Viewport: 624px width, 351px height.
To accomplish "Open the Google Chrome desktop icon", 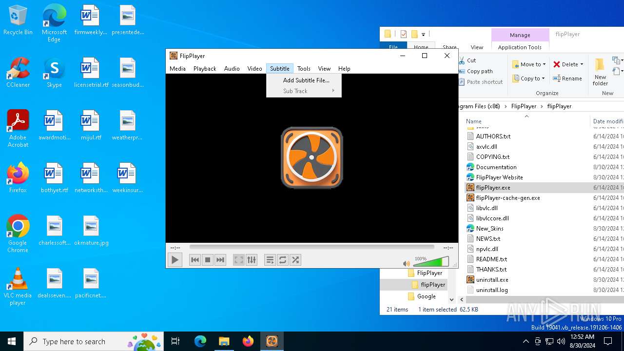I will pos(18,234).
